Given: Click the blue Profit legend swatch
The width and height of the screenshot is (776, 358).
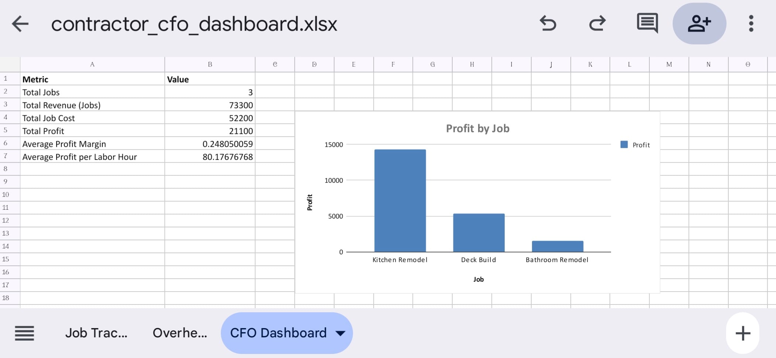Looking at the screenshot, I should (624, 145).
